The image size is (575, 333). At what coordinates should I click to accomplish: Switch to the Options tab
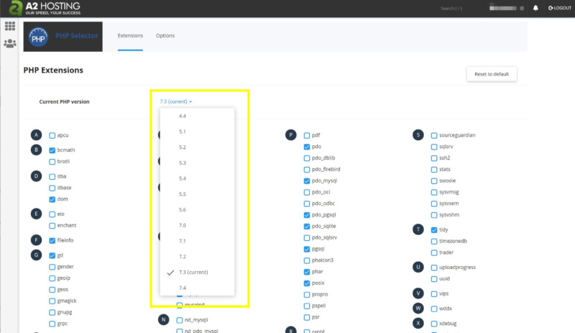point(165,36)
